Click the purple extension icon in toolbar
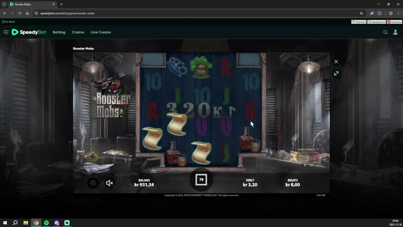The width and height of the screenshot is (403, 227). pos(372,13)
